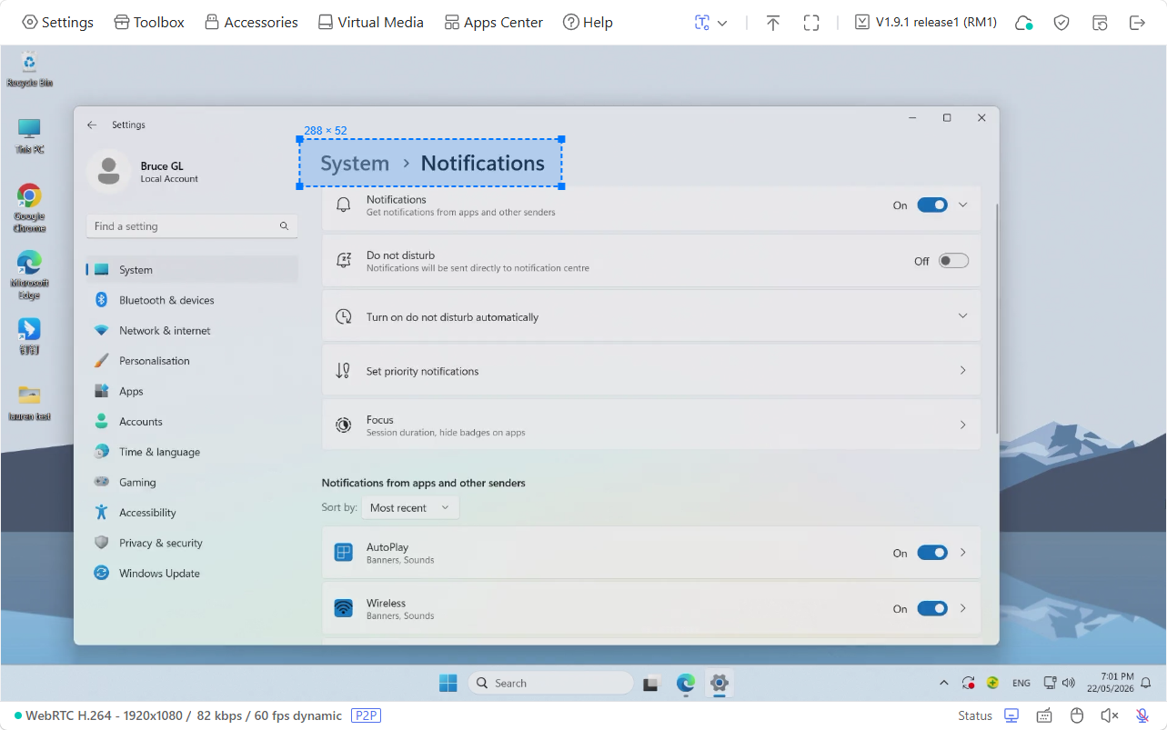Click the Windows Start button
The width and height of the screenshot is (1167, 730).
click(448, 683)
